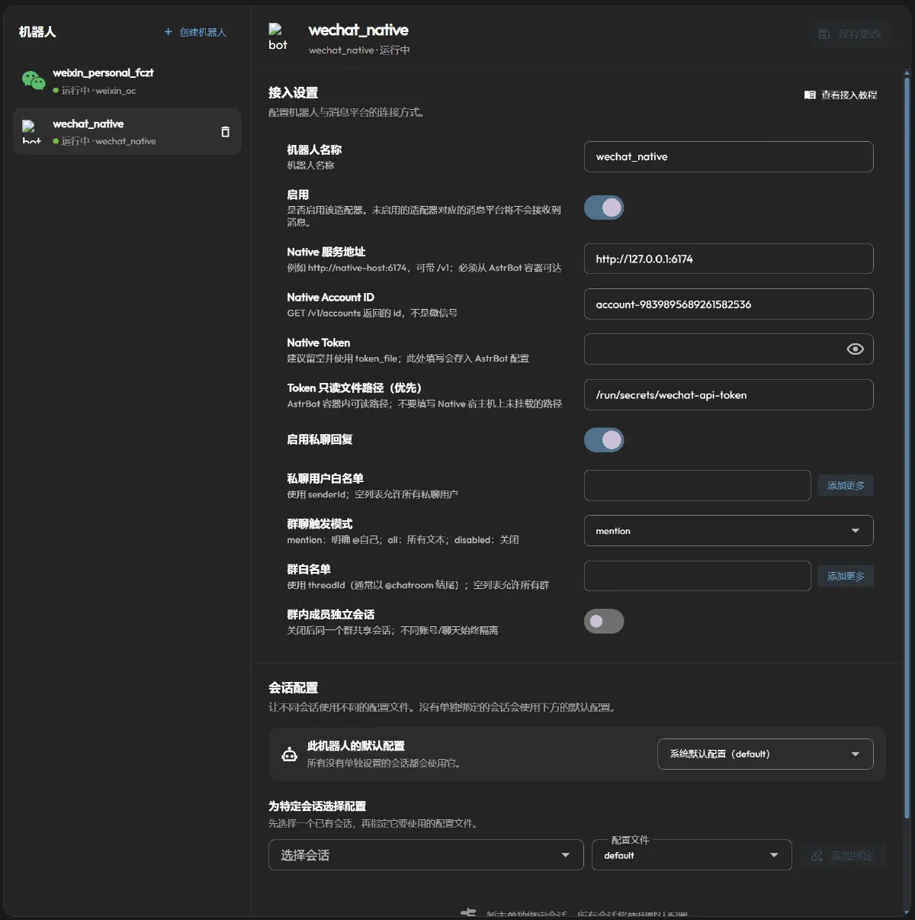
Task: Click the Native 服务地址 input field
Action: [728, 259]
